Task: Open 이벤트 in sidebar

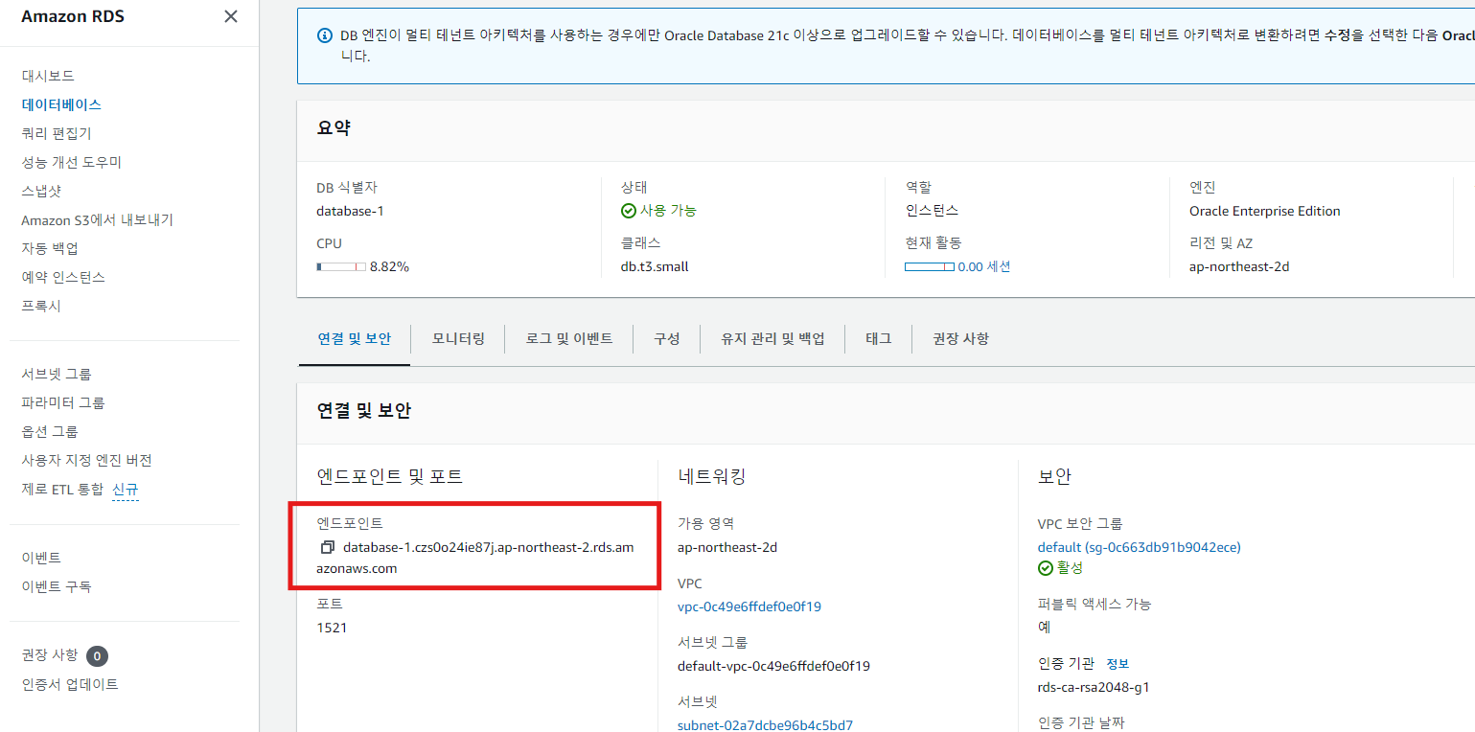Action: click(x=41, y=558)
